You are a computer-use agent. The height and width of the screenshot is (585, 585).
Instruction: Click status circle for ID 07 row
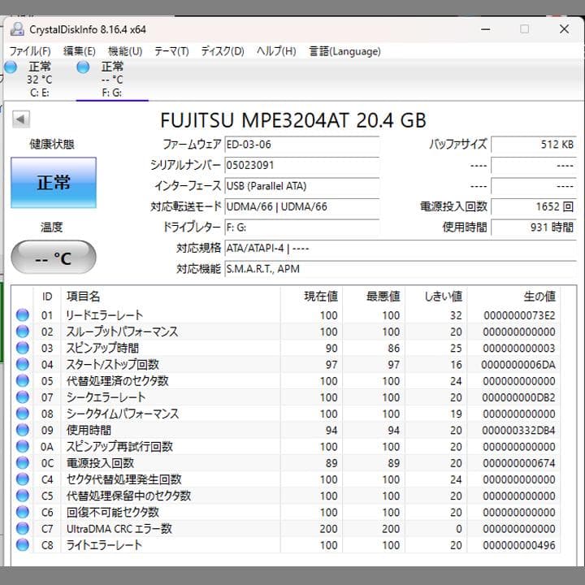[23, 397]
